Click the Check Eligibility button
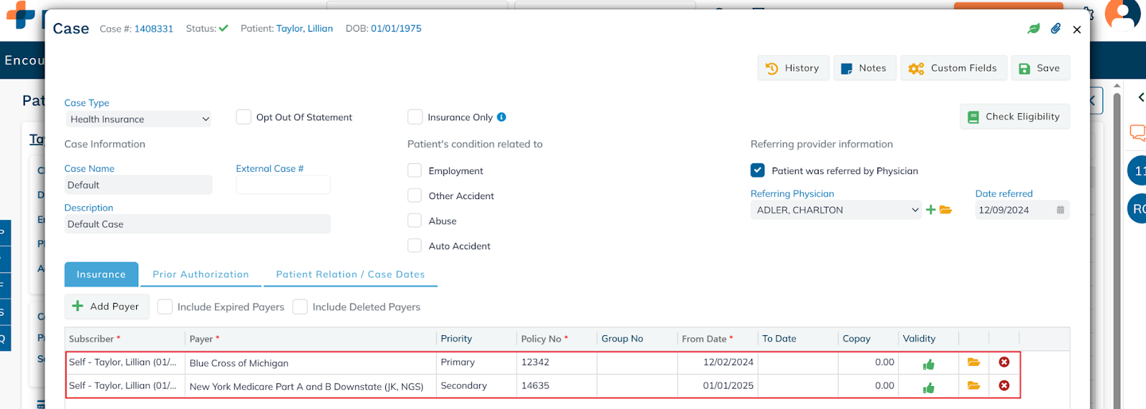The height and width of the screenshot is (409, 1146). 1014,117
